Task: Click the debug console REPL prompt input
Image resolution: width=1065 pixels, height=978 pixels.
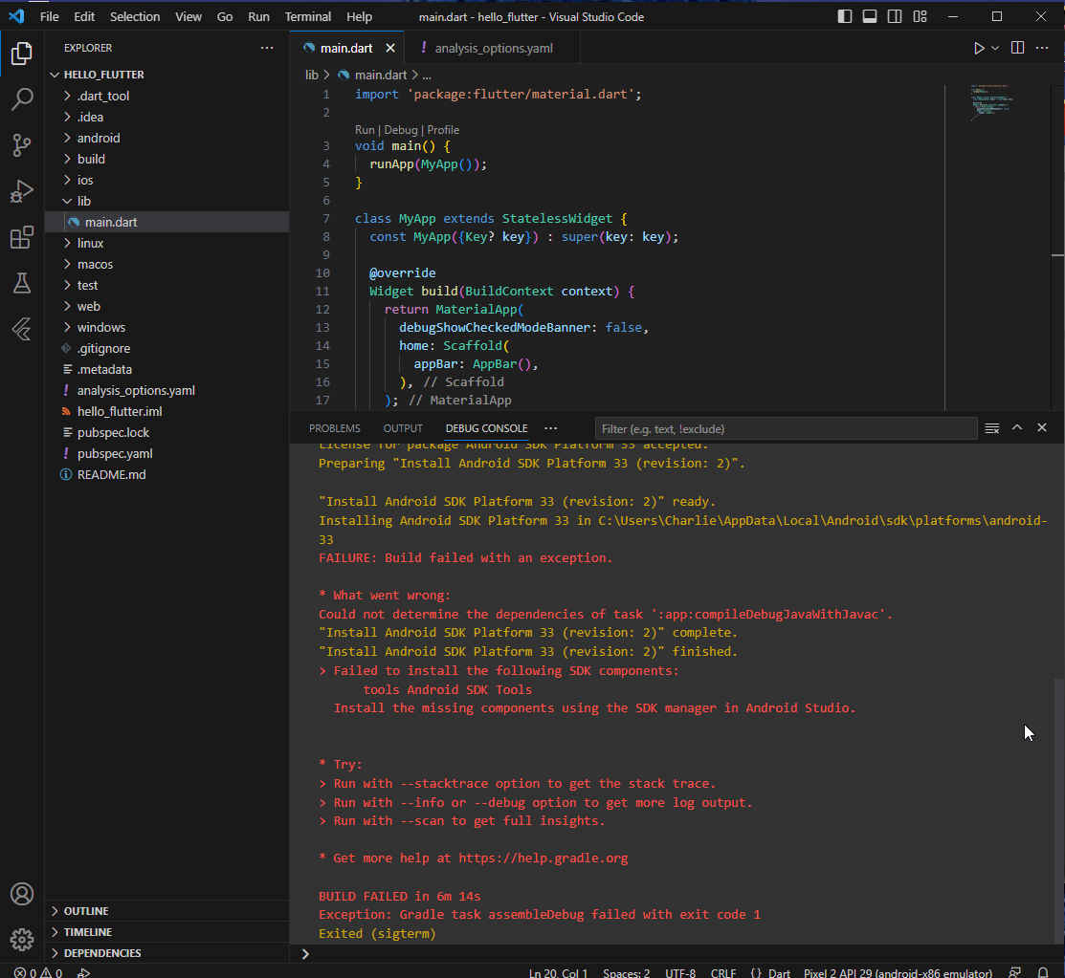Action: click(679, 953)
